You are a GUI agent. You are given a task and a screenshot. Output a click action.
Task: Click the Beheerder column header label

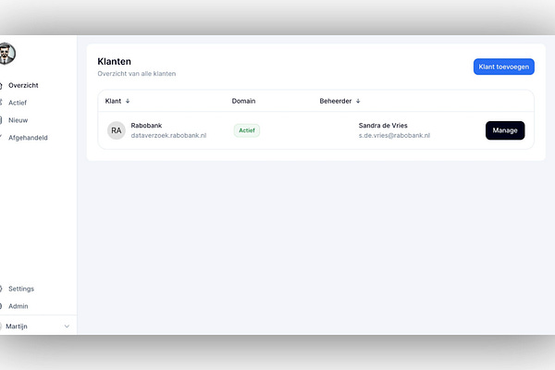click(x=336, y=101)
